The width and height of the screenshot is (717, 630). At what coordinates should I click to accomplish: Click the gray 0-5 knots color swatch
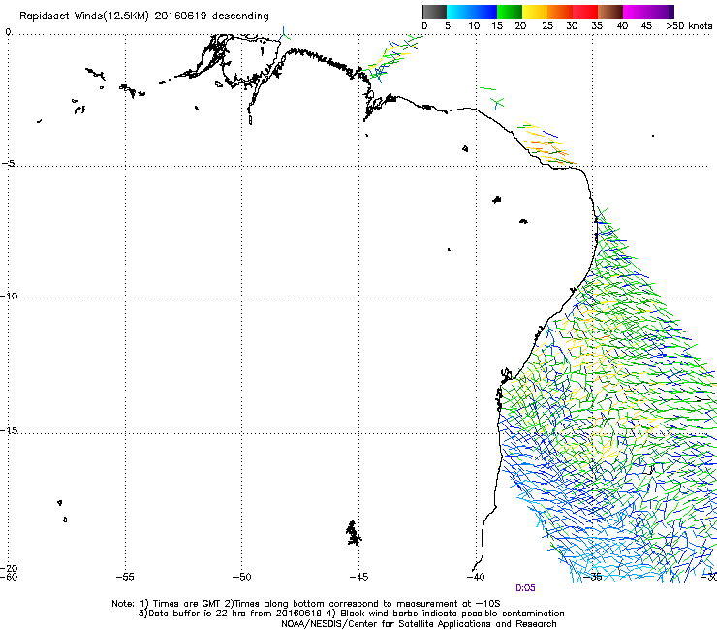point(434,12)
